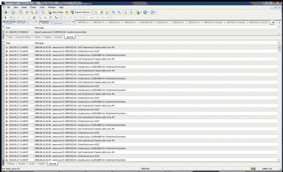The height and width of the screenshot is (172, 283).
Task: Select the Fibonacci Retracement tool
Action: [x=39, y=18]
